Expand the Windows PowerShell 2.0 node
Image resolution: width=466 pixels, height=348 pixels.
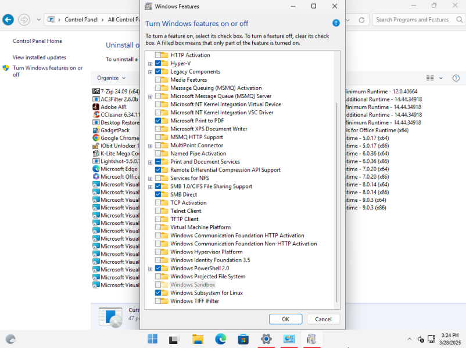tap(150, 269)
